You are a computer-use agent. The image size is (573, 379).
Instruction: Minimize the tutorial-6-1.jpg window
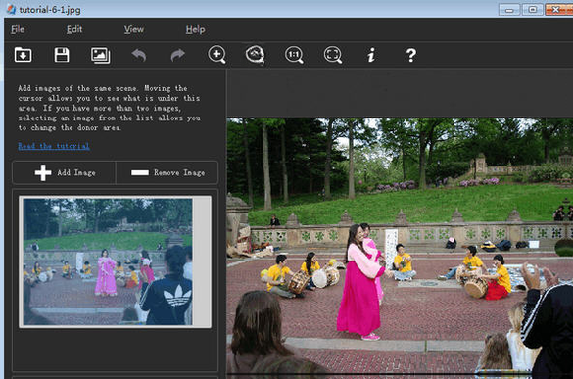click(509, 10)
